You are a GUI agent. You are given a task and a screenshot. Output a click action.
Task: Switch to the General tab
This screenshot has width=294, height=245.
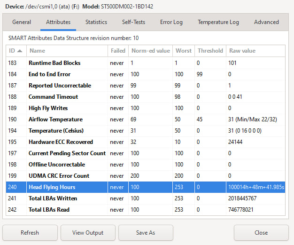[x=22, y=22]
